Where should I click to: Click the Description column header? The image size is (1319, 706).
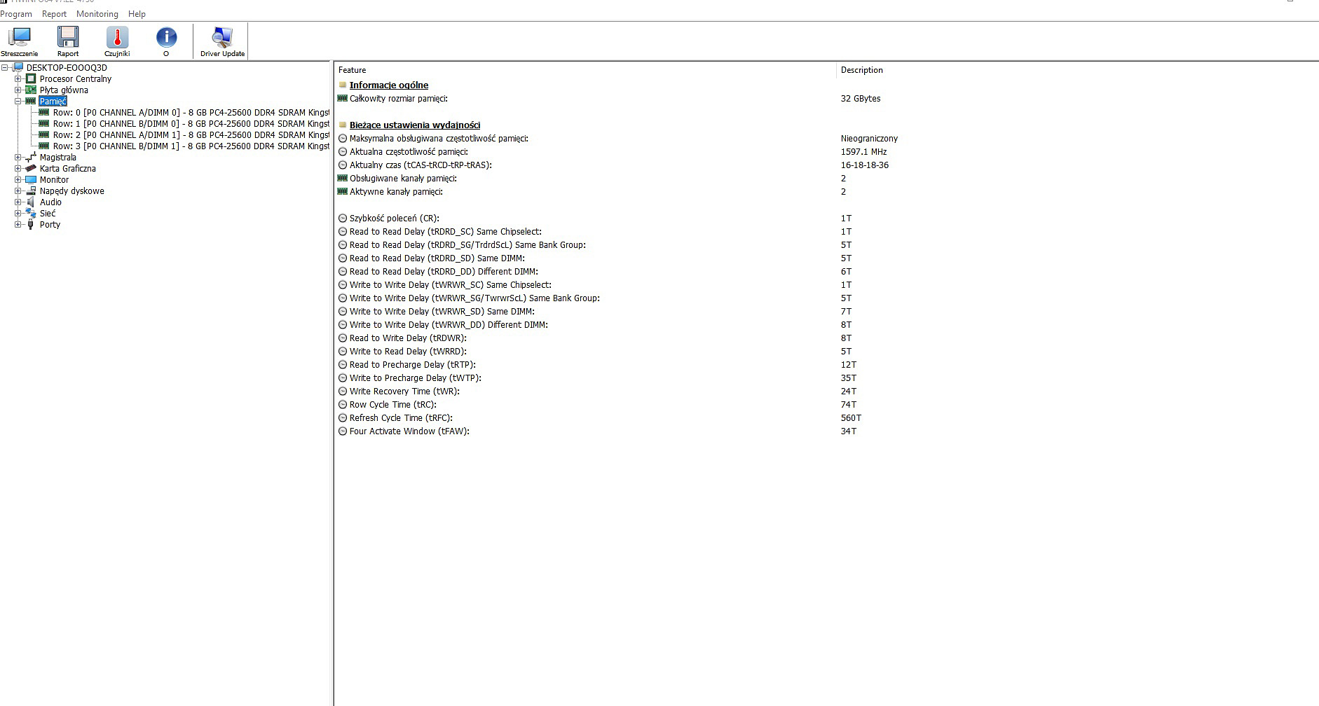pyautogui.click(x=861, y=70)
